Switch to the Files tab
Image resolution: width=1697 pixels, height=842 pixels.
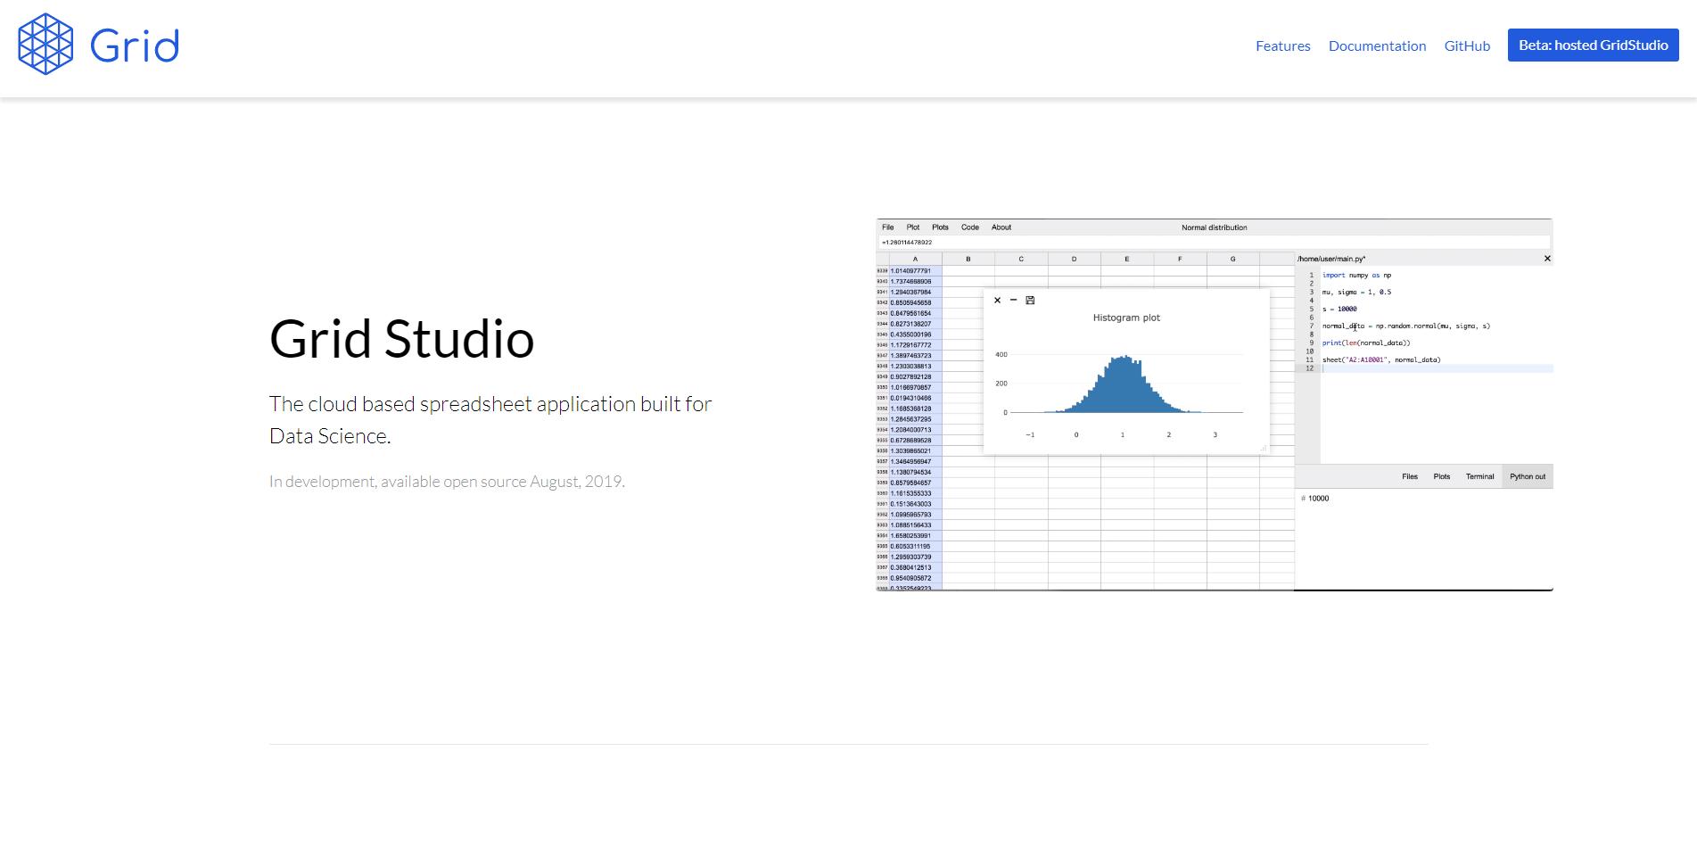pyautogui.click(x=1409, y=476)
